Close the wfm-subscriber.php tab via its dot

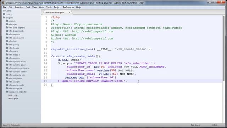click(70, 12)
